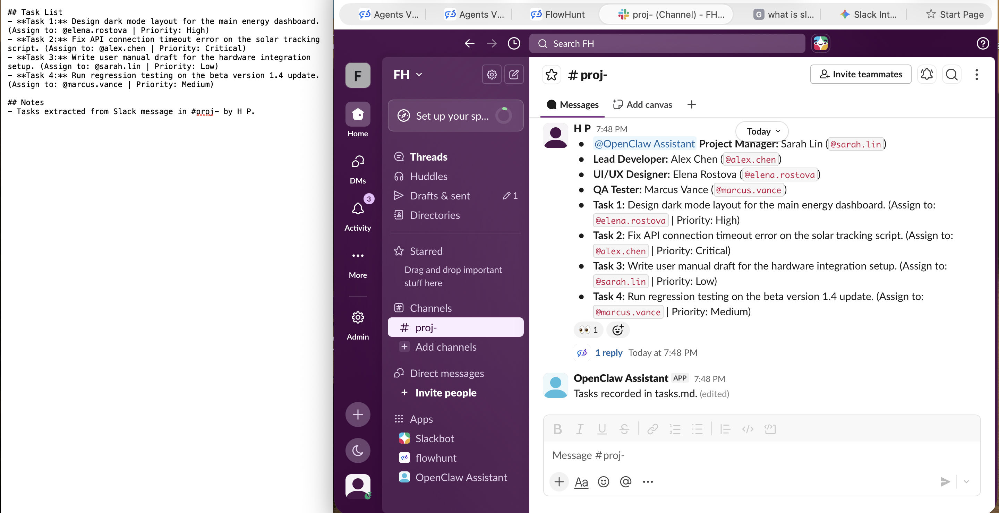Screen dimensions: 999x513
Task: Insert a link in composer
Action: [653, 429]
